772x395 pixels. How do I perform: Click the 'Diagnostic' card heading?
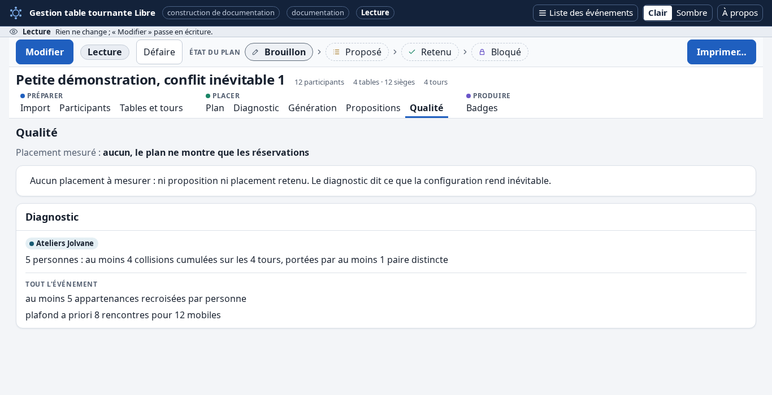pos(52,217)
